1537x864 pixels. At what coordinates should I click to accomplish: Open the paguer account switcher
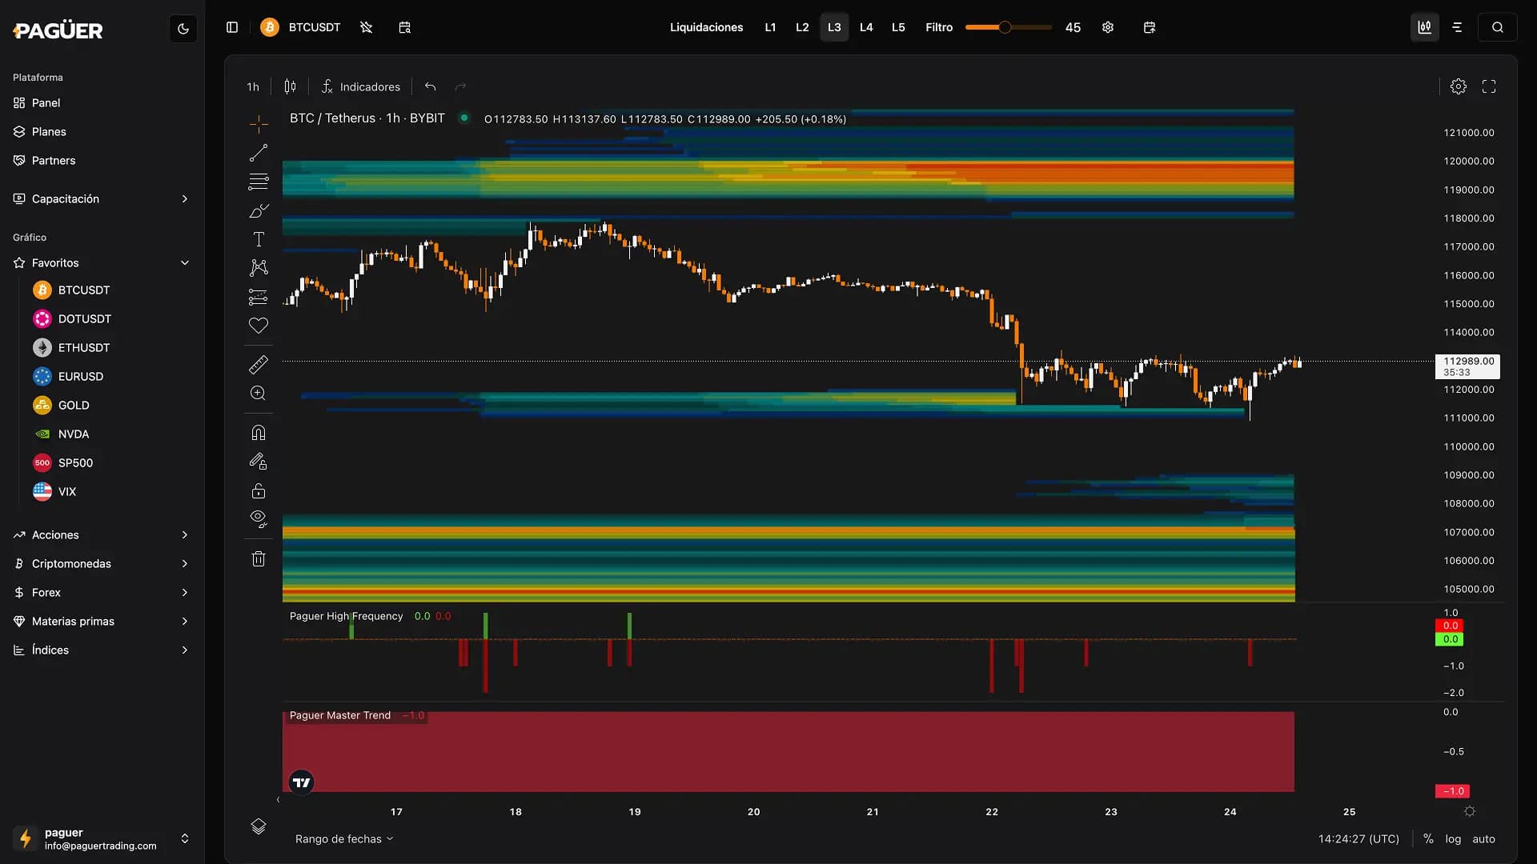click(101, 838)
